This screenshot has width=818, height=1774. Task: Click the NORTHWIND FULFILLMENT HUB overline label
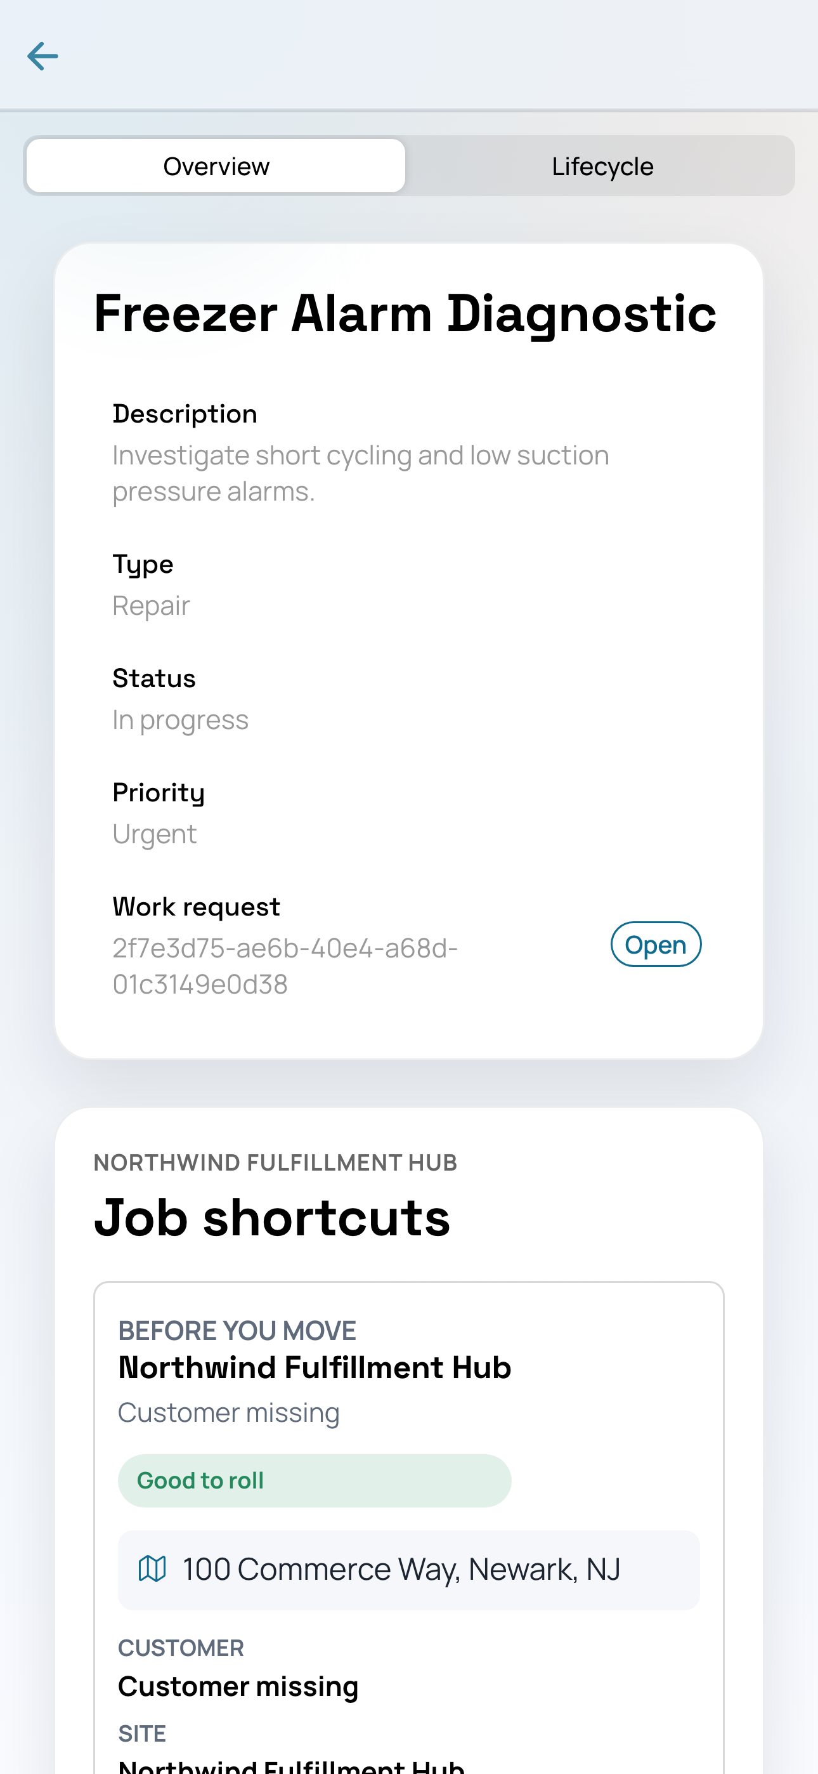coord(275,1162)
